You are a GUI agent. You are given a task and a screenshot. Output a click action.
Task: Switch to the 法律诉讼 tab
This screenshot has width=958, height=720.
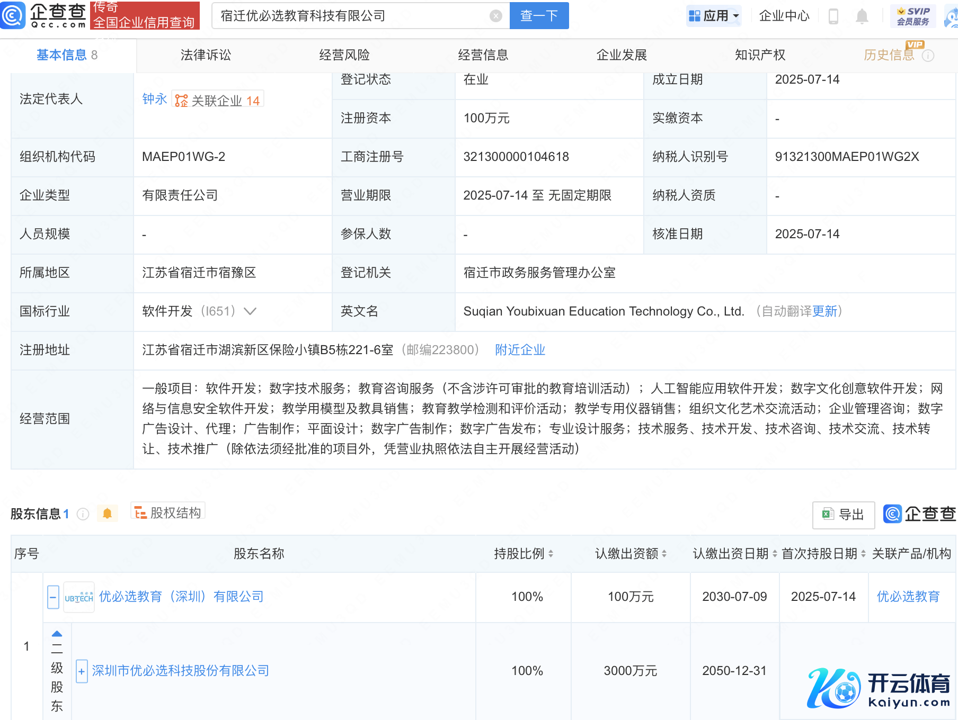pos(206,55)
